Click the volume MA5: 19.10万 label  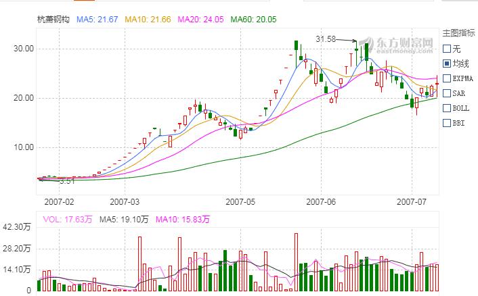point(126,220)
